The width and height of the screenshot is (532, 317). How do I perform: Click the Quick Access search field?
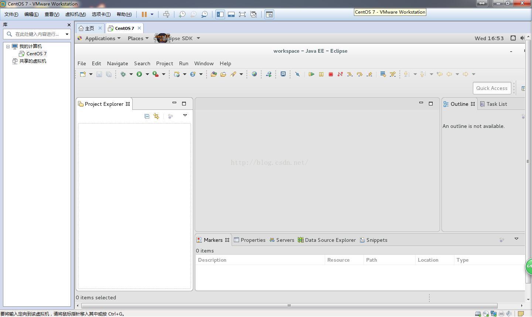click(492, 88)
